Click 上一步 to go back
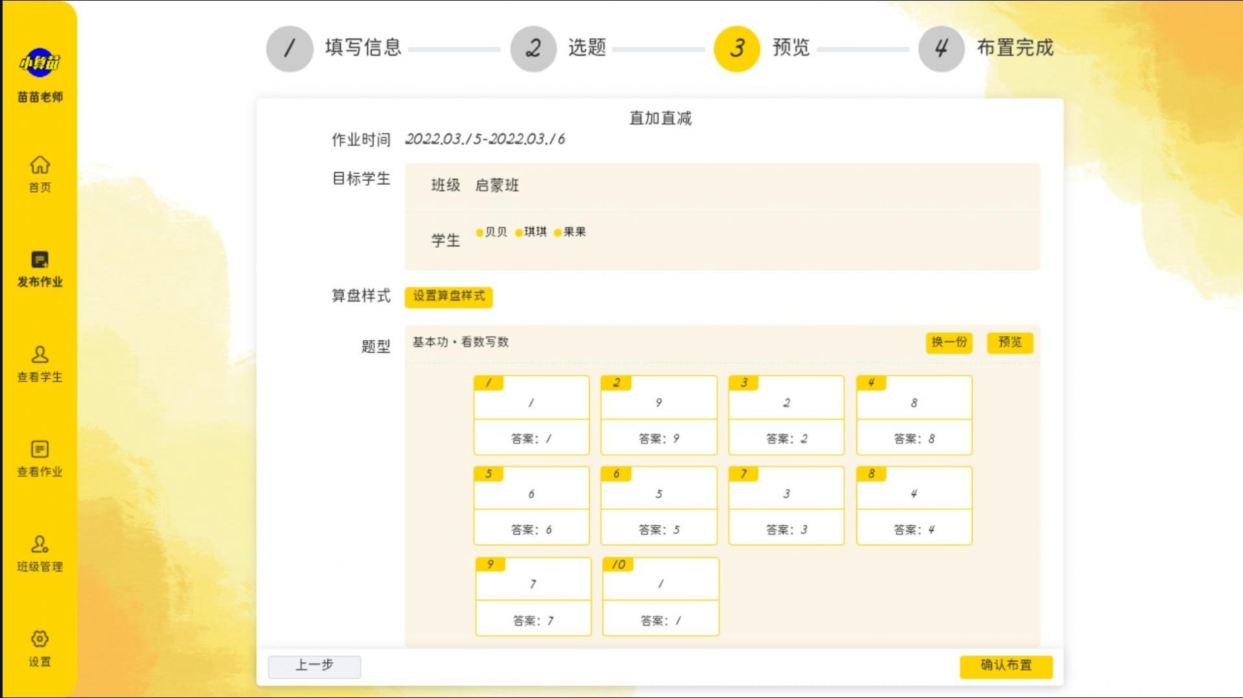This screenshot has height=698, width=1243. (x=315, y=667)
